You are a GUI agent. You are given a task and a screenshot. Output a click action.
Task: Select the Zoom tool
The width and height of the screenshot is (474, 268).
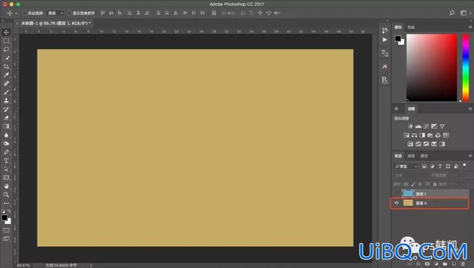coord(6,195)
